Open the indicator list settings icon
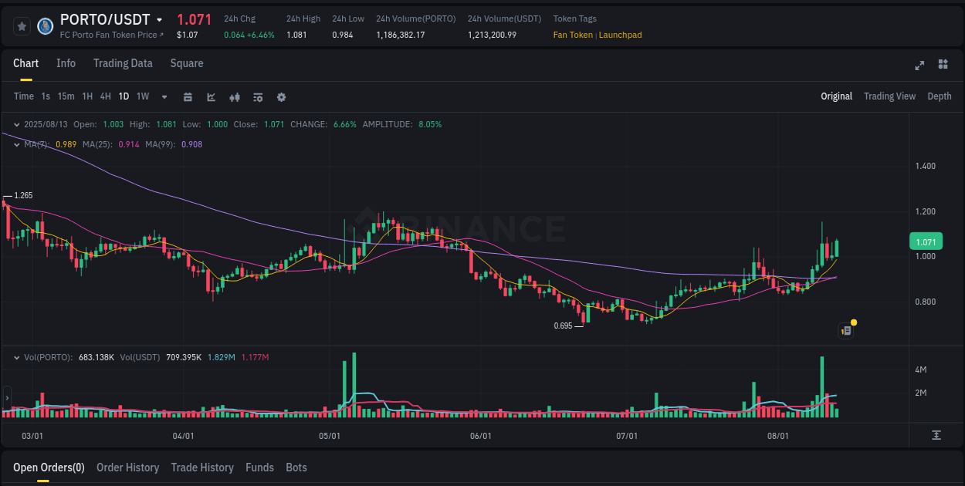 [257, 96]
